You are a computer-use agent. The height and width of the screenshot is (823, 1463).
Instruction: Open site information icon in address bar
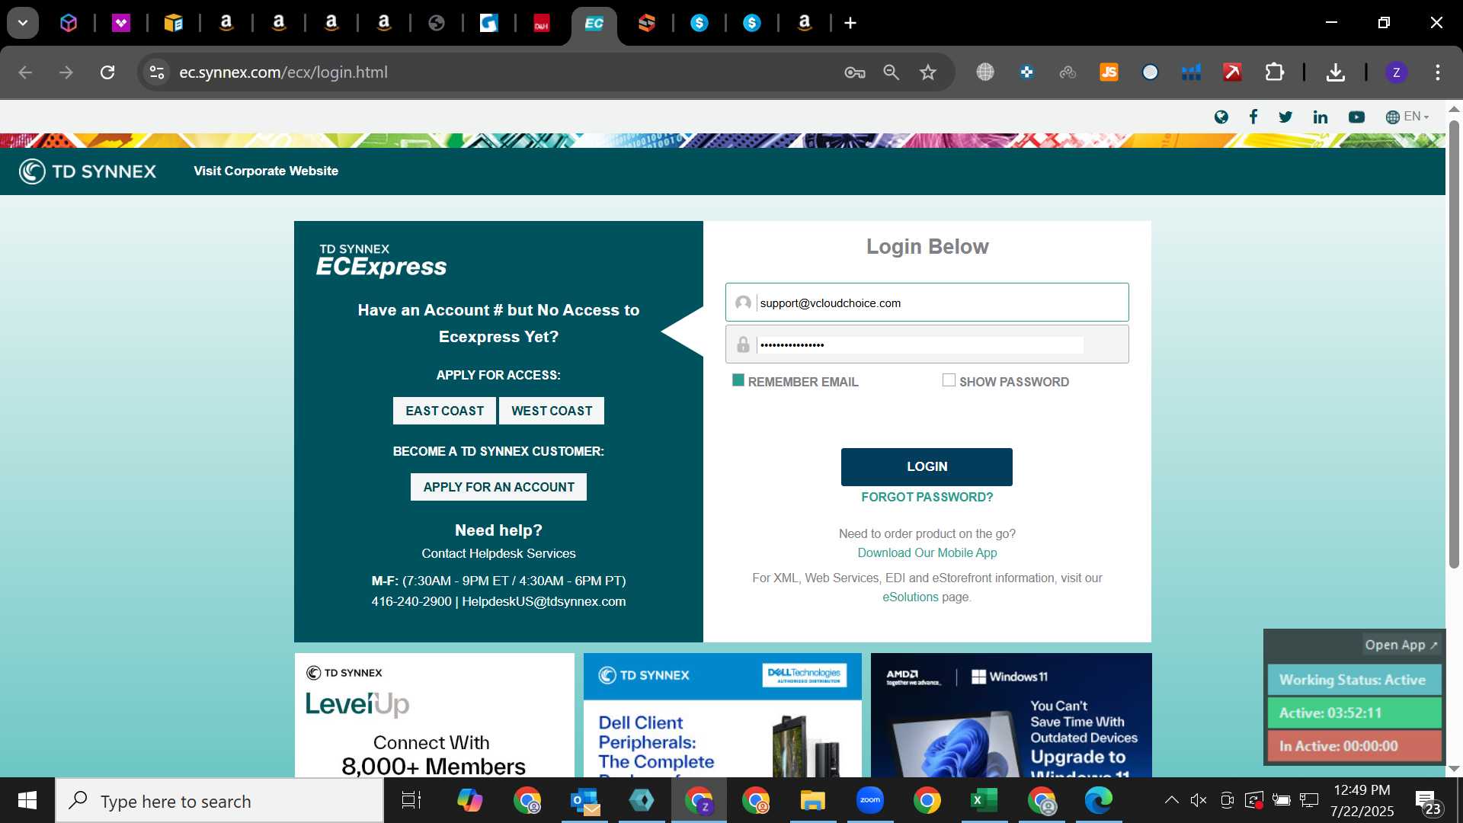click(x=156, y=72)
